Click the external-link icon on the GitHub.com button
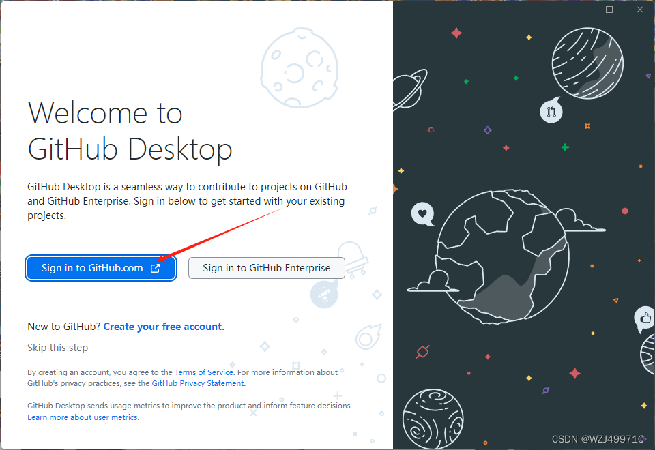Screen dimensions: 655x450 155,268
